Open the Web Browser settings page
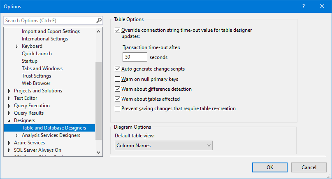 pos(36,83)
